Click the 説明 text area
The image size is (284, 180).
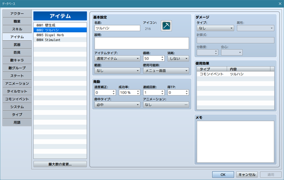click(142, 43)
